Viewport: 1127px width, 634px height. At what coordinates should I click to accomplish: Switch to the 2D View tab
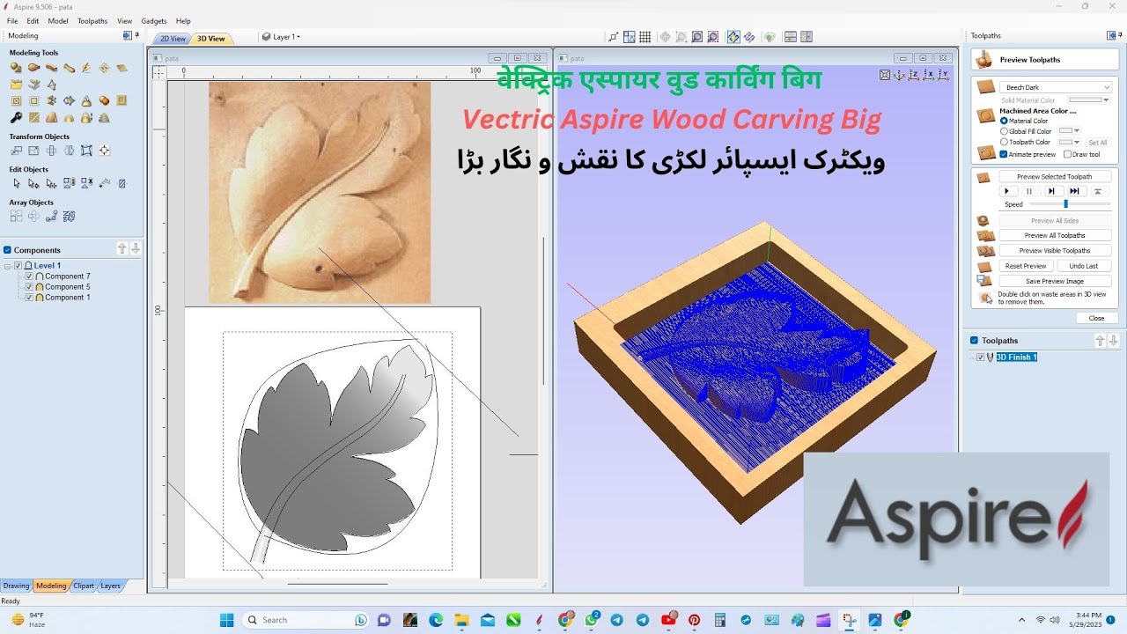(173, 39)
